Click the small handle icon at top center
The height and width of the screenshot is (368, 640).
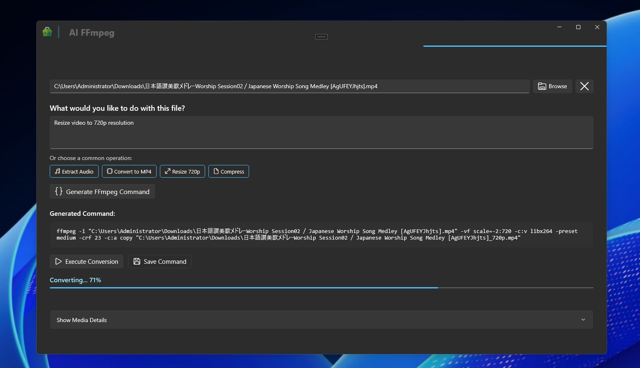click(321, 37)
